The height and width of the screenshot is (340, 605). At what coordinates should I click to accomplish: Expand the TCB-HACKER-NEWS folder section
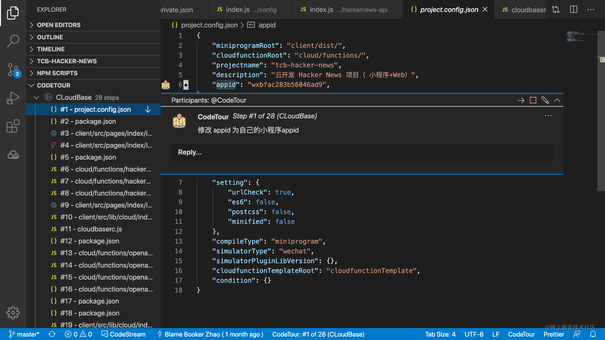(93, 61)
